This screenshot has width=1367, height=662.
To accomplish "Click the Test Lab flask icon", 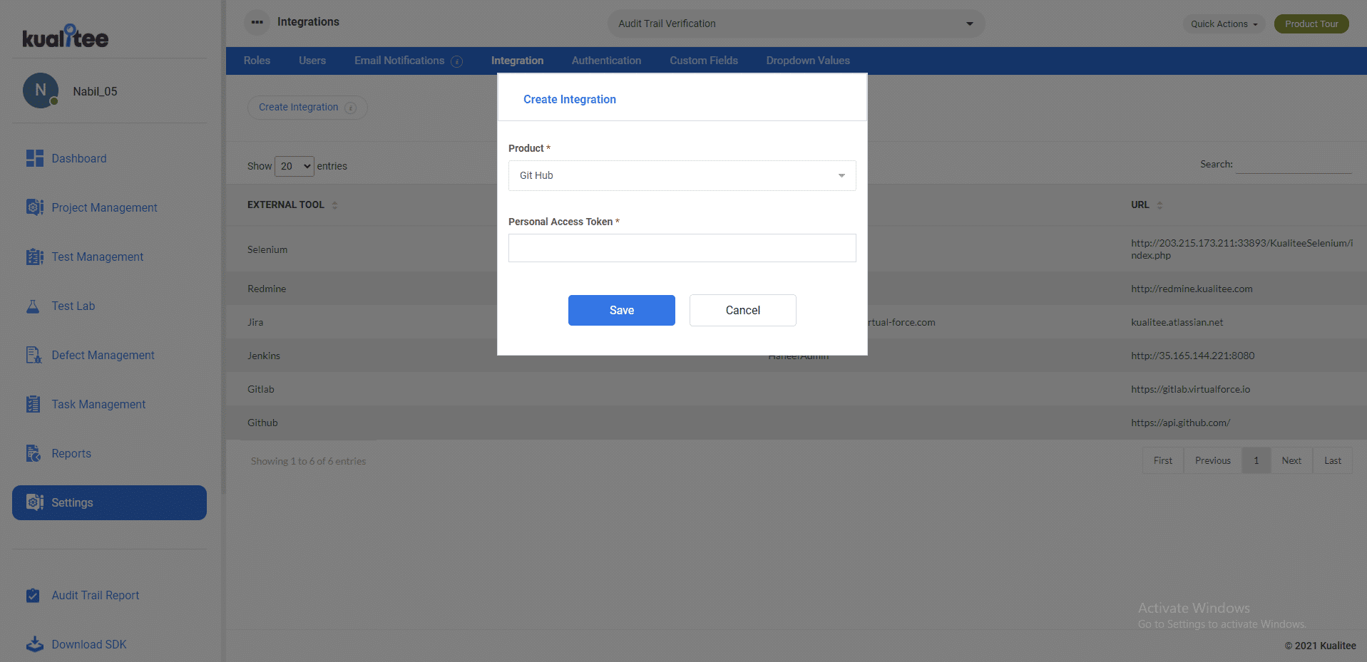I will pos(33,306).
